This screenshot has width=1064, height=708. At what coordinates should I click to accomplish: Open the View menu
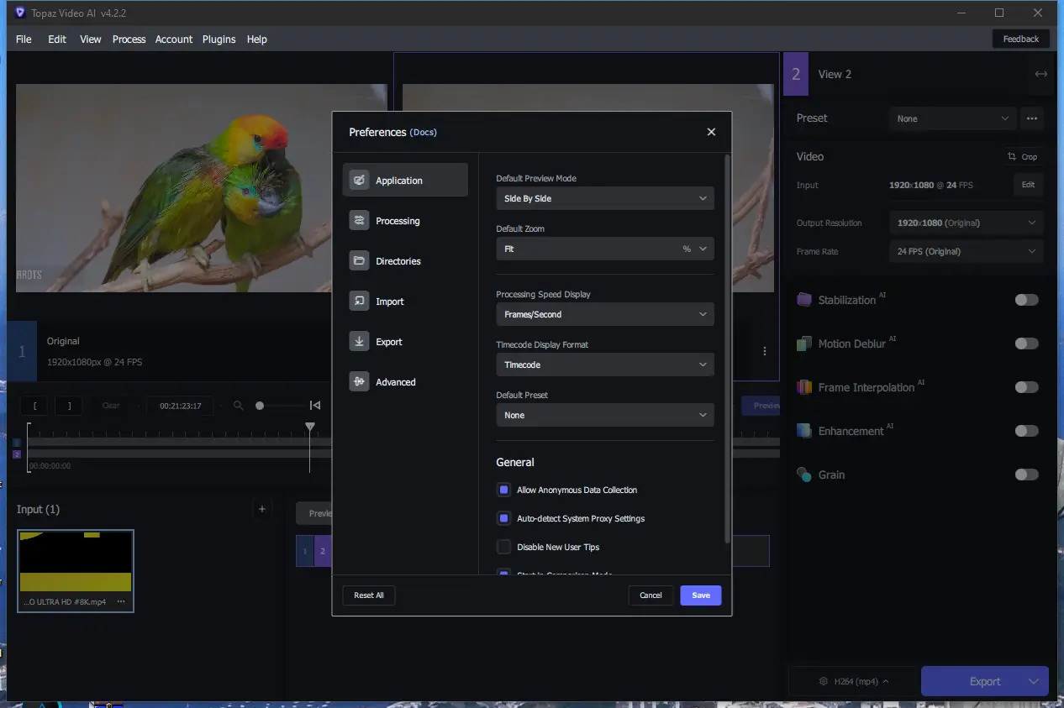(x=91, y=39)
